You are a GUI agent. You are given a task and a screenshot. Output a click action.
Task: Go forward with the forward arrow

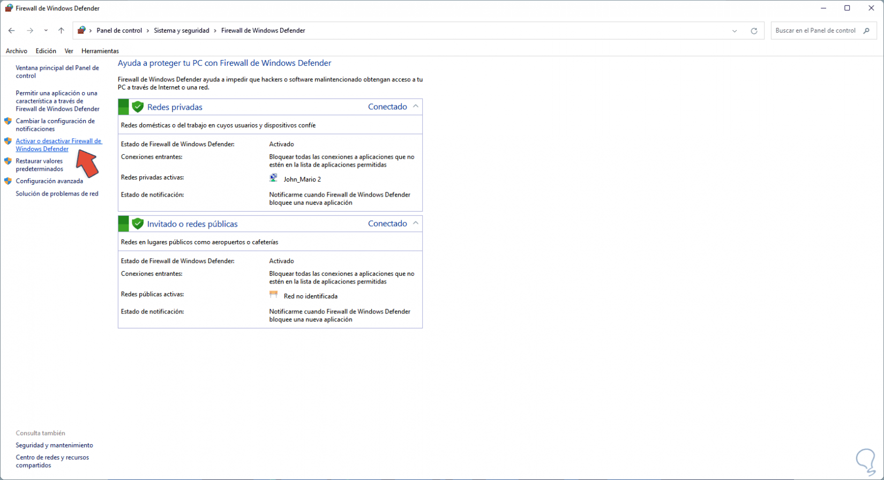pos(30,31)
